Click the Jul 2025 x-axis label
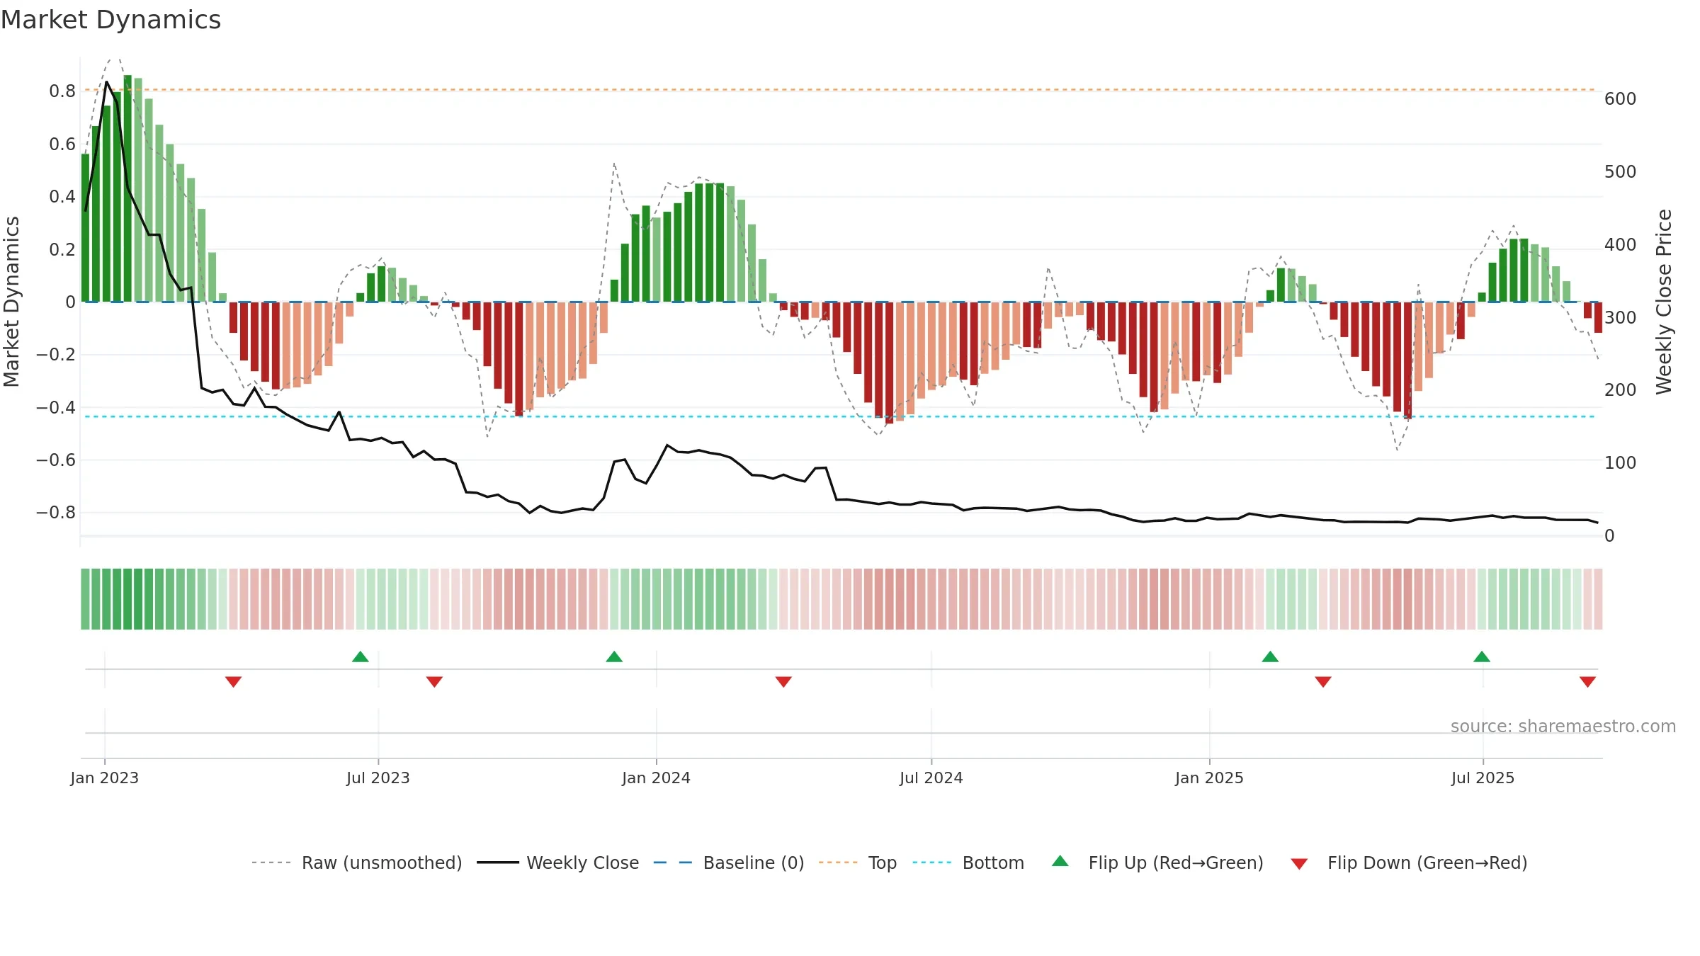This screenshot has height=956, width=1700. (1483, 778)
